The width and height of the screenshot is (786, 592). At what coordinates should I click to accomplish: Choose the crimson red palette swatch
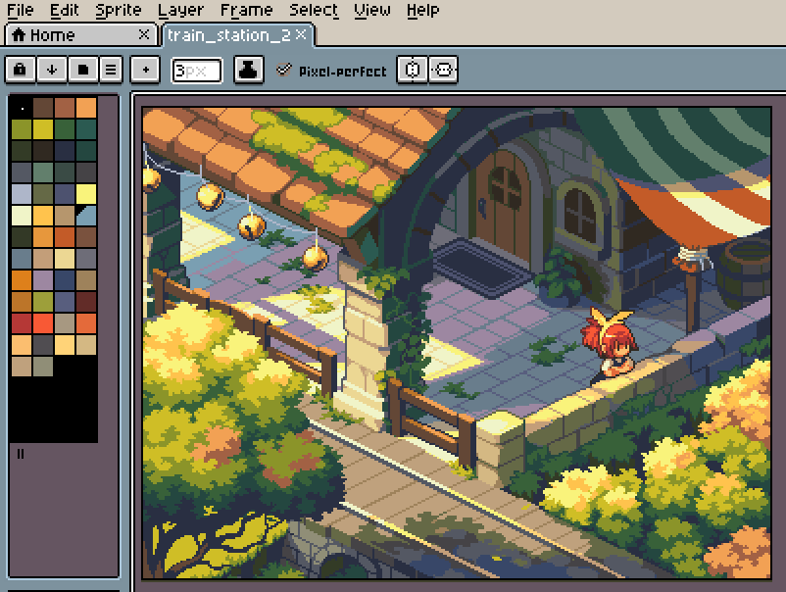click(x=22, y=323)
